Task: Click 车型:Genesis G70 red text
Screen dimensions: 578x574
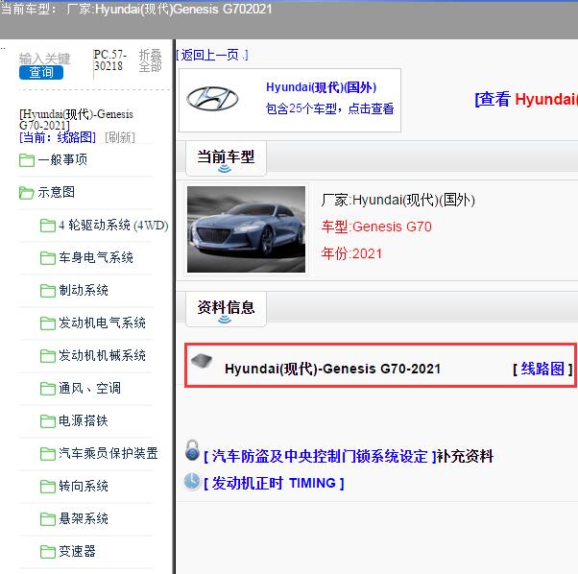Action: coord(376,227)
